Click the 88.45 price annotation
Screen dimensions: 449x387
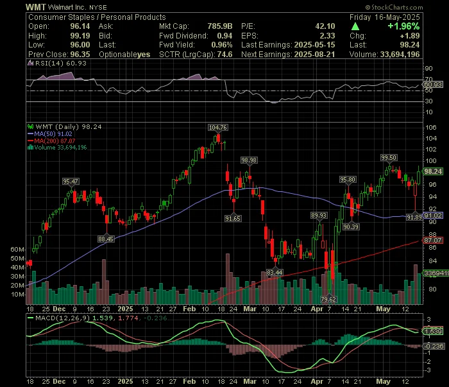(106, 239)
